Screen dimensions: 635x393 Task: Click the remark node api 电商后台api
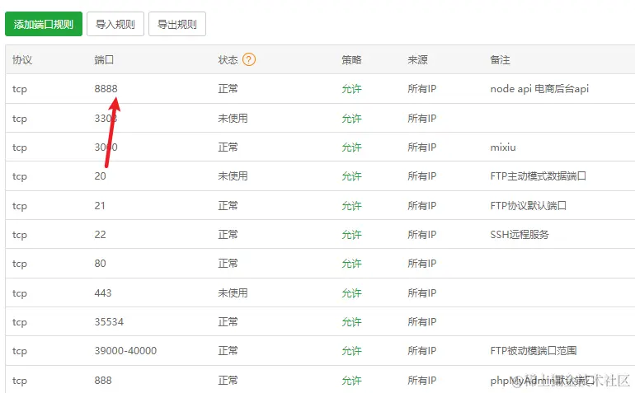click(539, 89)
